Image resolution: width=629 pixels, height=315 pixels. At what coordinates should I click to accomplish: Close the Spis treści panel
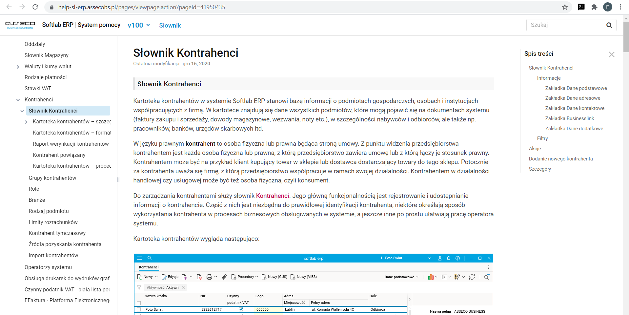612,54
